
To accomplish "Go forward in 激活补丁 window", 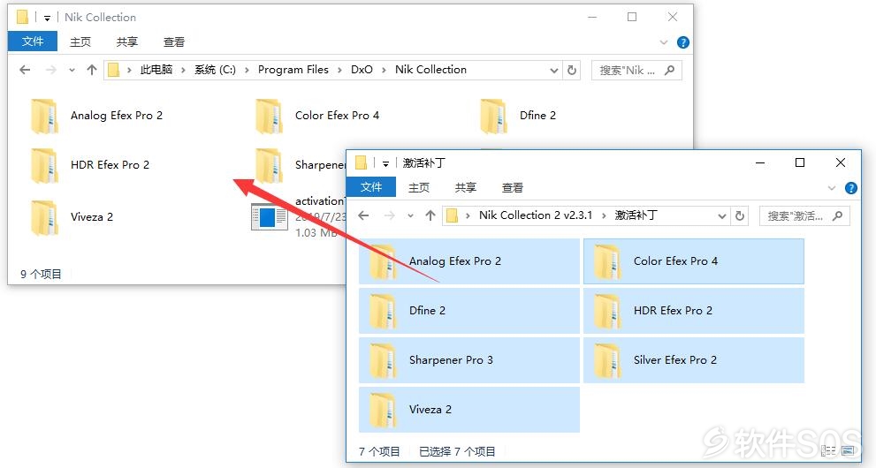I will [x=390, y=215].
